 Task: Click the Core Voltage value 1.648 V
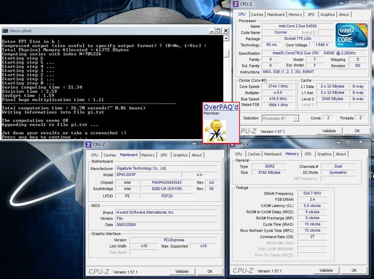(321, 45)
